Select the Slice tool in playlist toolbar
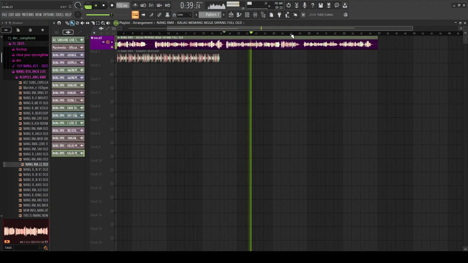Screen dimensions: 468x263 (93, 23)
